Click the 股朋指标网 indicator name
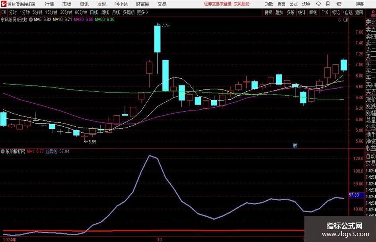376x242 pixels. tap(16, 151)
